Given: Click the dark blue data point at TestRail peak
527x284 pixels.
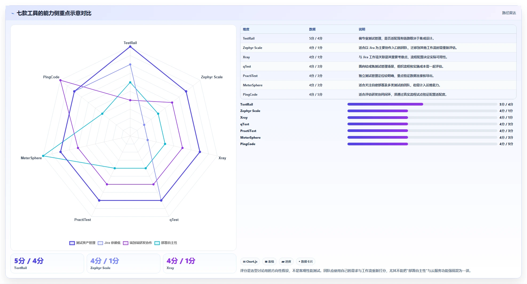Looking at the screenshot, I should [130, 47].
